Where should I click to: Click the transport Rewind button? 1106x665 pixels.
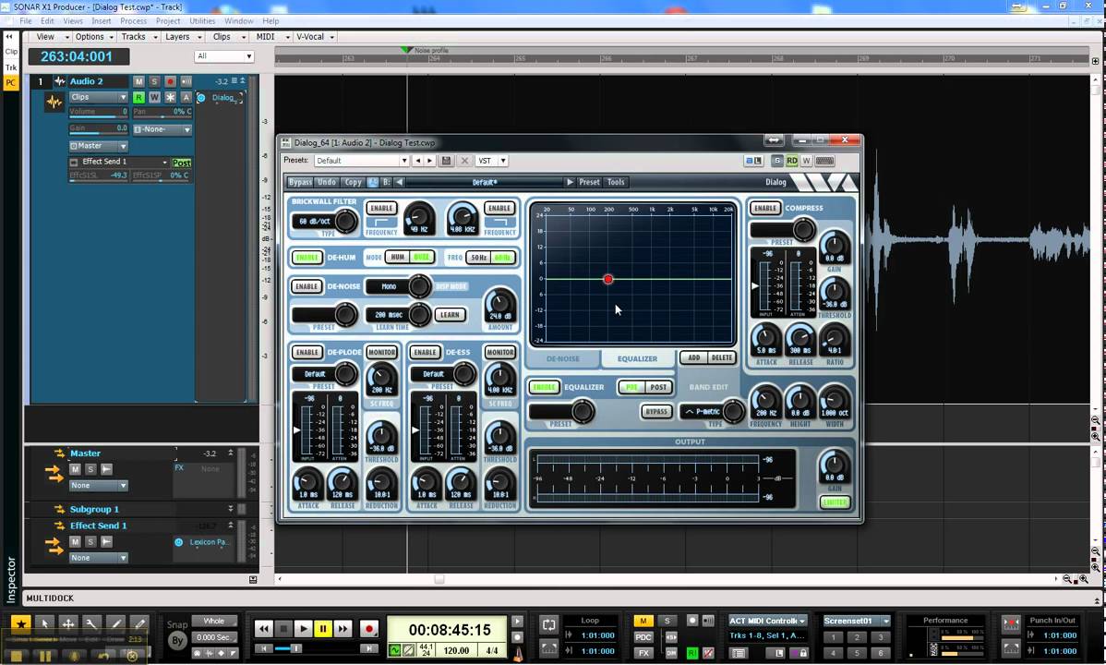[x=264, y=628]
